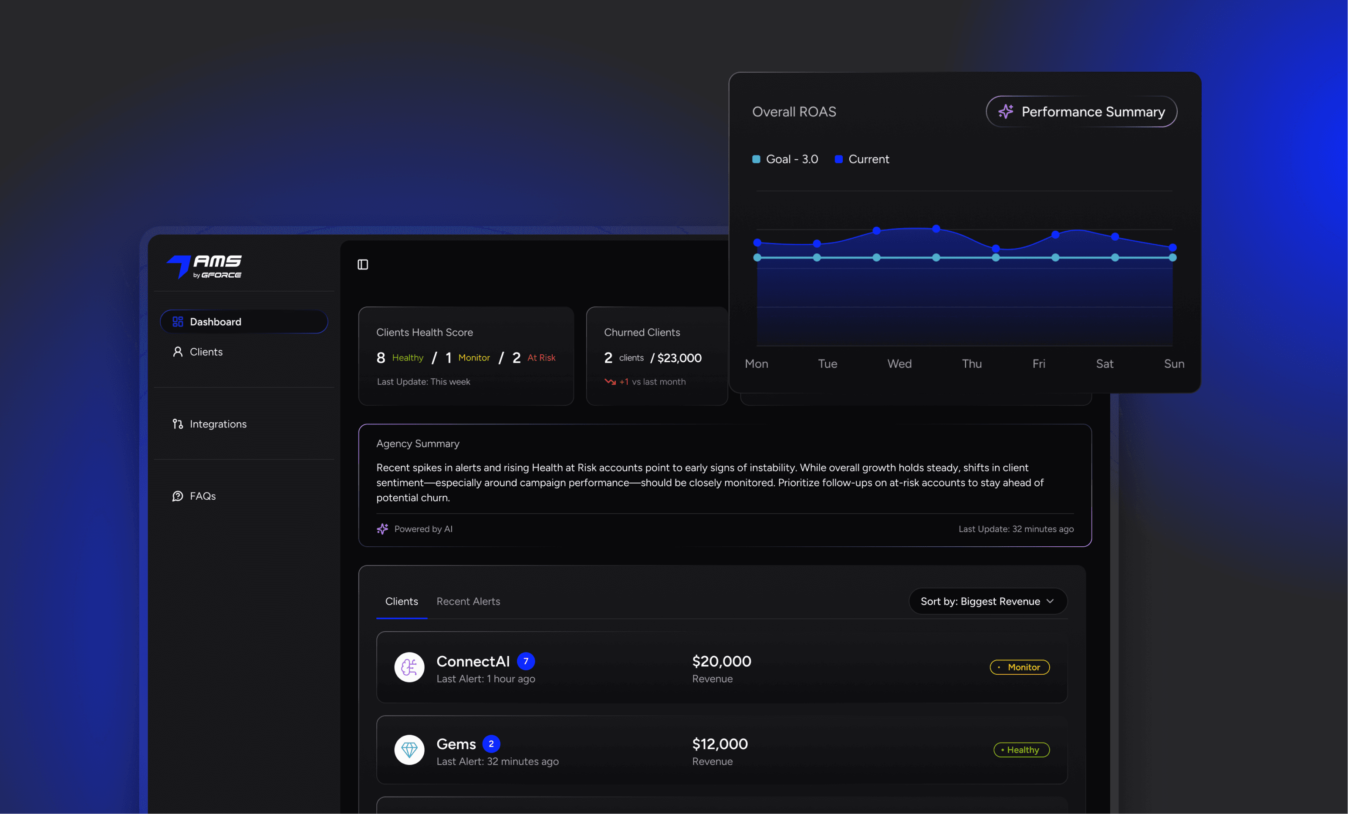
Task: Click the Agency Summary heading
Action: click(418, 444)
